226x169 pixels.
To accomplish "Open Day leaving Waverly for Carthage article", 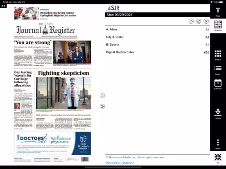I will [x=23, y=79].
